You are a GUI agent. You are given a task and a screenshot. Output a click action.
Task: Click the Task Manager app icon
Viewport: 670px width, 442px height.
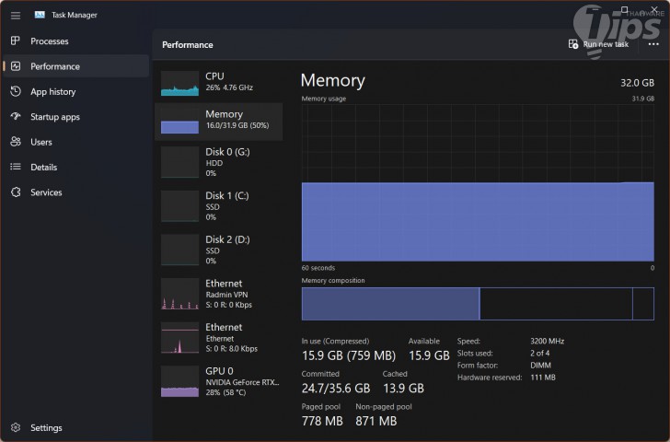point(40,15)
